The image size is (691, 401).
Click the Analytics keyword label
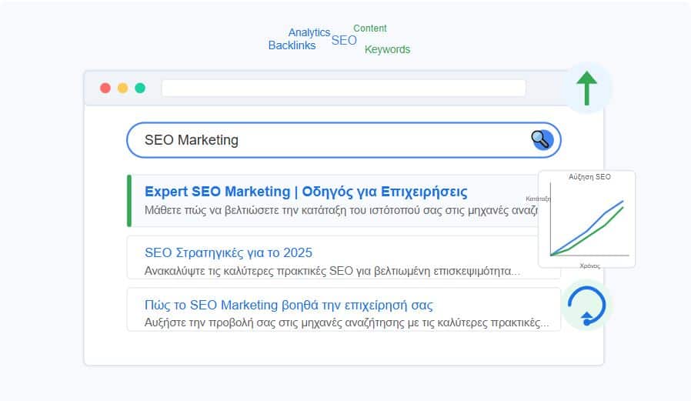click(309, 32)
